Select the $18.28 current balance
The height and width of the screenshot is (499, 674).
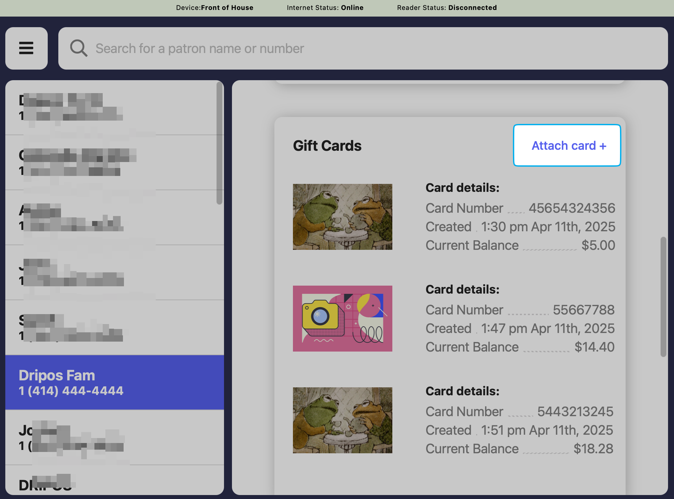(593, 449)
